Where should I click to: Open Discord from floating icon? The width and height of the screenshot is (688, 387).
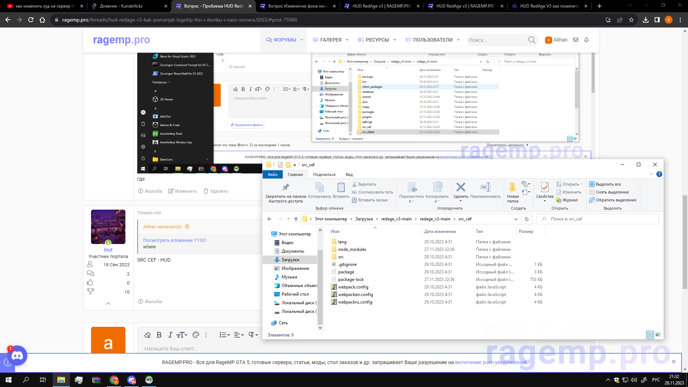(17, 355)
